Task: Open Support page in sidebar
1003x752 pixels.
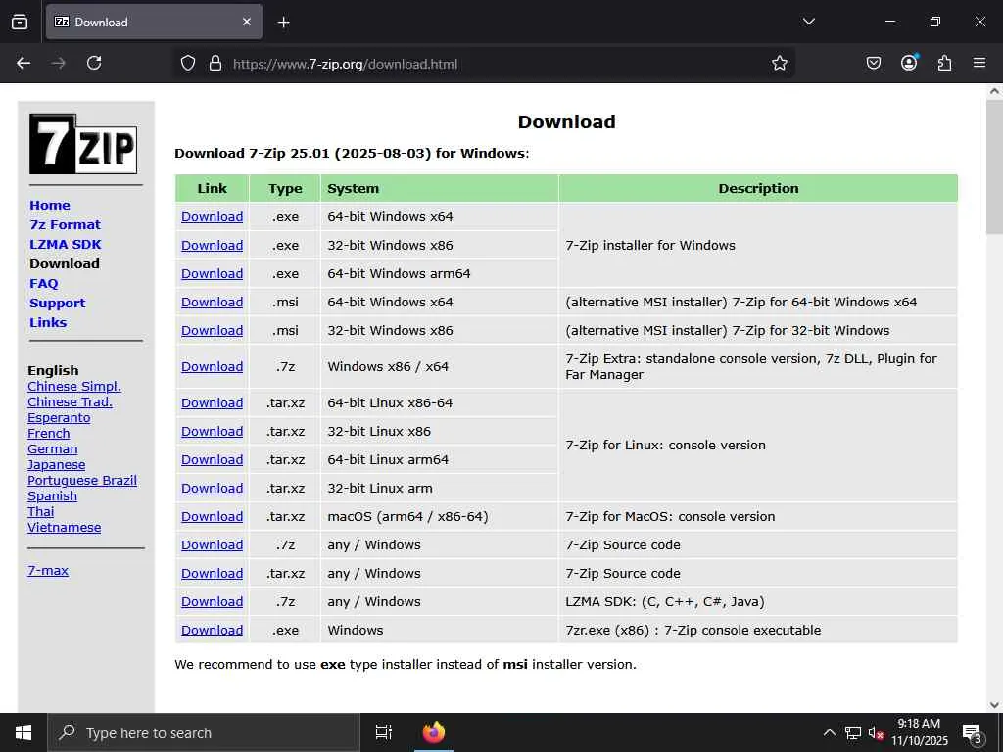Action: click(x=58, y=304)
